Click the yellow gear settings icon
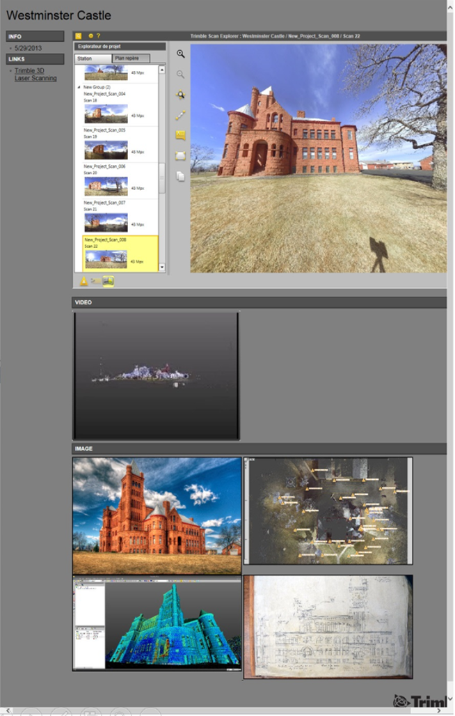Screen dimensions: 455x716 [90, 36]
